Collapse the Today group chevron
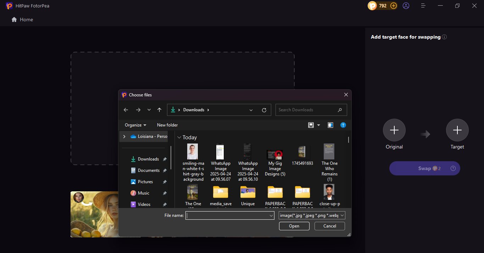This screenshot has height=253, width=484. click(x=179, y=137)
